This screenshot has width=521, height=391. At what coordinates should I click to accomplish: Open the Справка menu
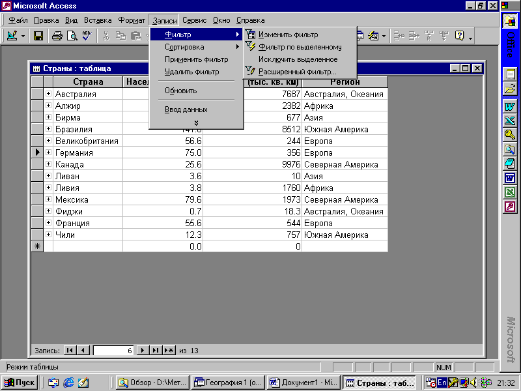[251, 20]
